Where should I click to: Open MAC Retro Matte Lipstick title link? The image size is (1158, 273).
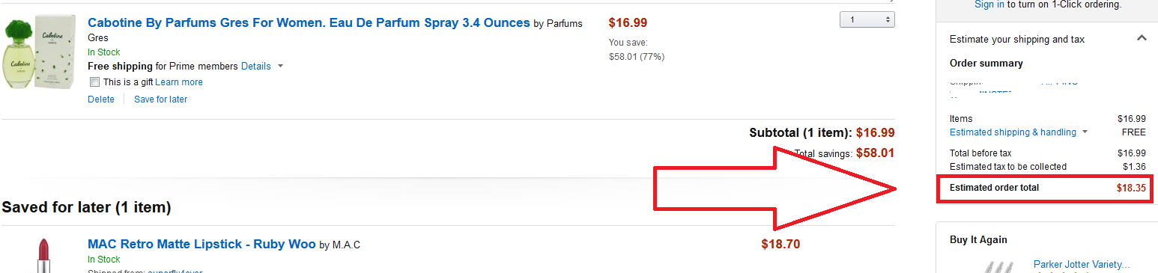pos(201,244)
